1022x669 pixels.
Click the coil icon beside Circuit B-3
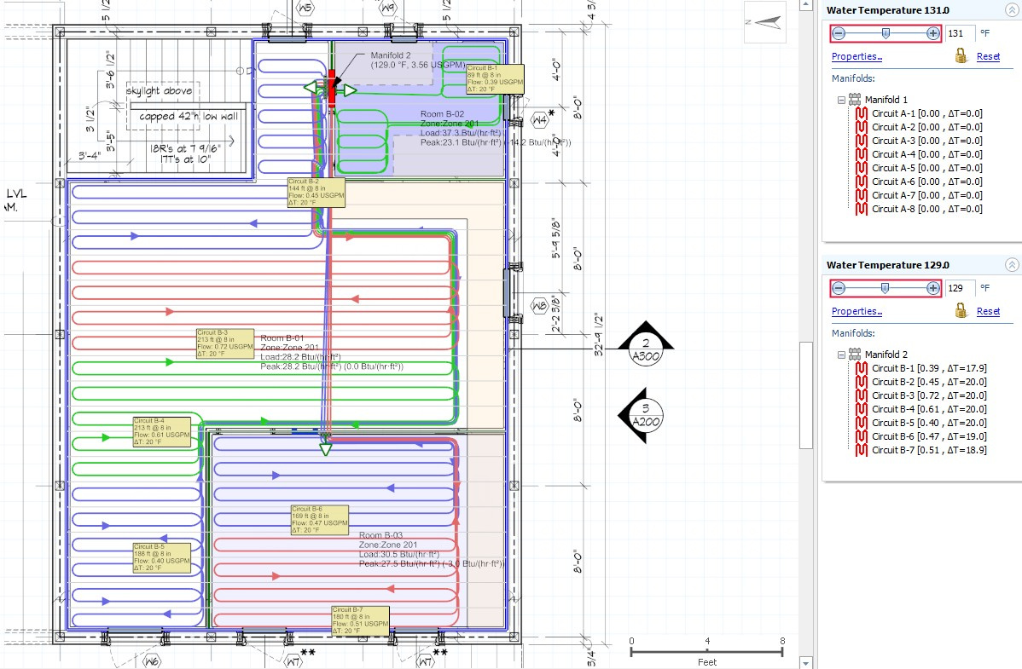(862, 395)
